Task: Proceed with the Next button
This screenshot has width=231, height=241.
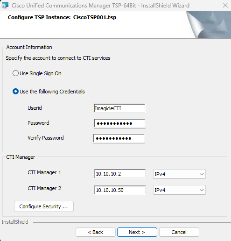Action: [x=137, y=232]
